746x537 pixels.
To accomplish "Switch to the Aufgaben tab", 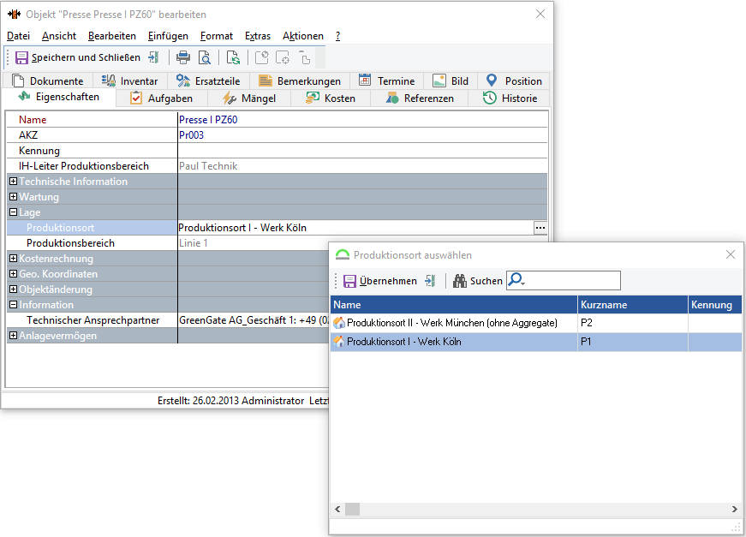I will pos(161,98).
